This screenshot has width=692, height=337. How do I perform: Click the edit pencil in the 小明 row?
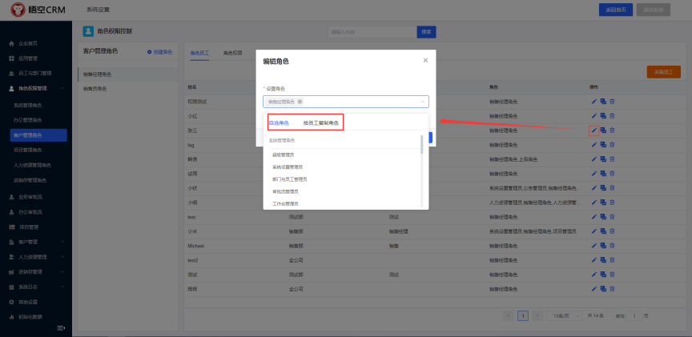pos(594,203)
